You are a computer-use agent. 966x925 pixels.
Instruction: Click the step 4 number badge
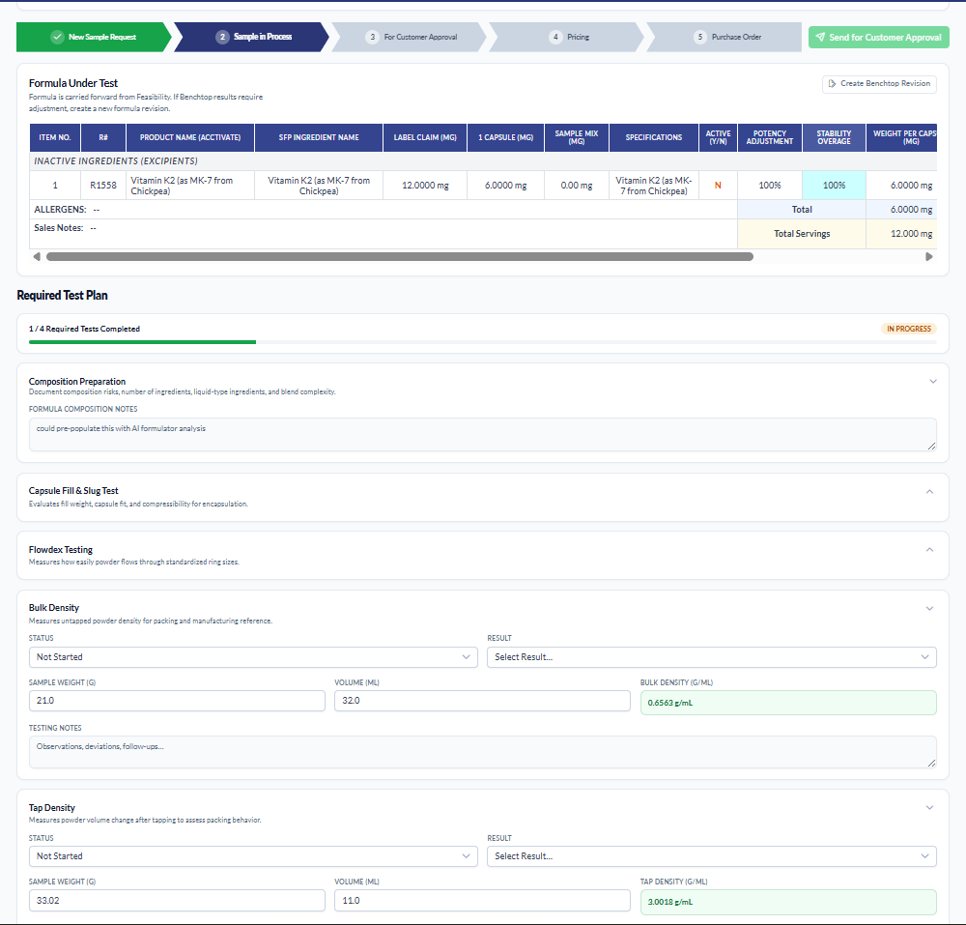[x=555, y=37]
